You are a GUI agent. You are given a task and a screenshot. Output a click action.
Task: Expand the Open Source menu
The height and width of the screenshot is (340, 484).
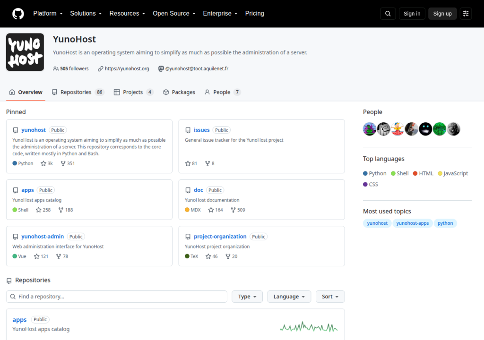174,14
